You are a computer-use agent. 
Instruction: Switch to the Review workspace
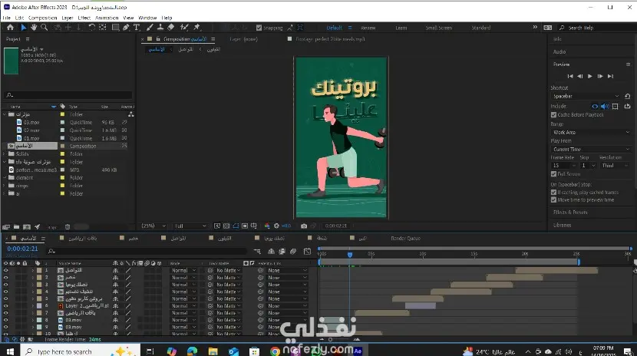368,28
